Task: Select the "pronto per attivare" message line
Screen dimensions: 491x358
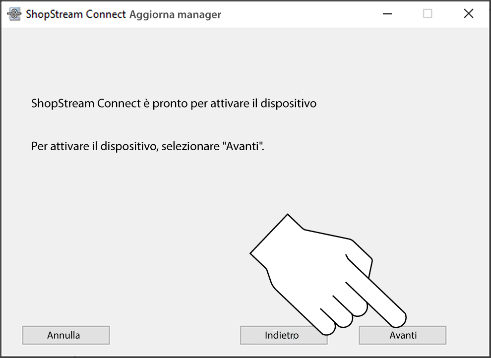Action: [x=174, y=104]
